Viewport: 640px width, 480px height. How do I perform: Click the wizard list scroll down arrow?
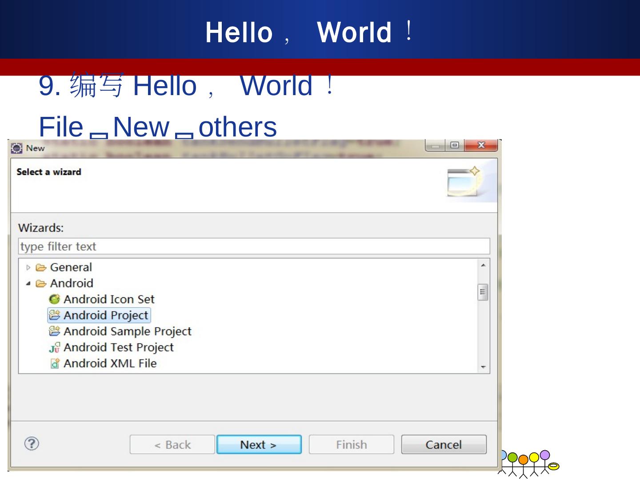coord(483,367)
